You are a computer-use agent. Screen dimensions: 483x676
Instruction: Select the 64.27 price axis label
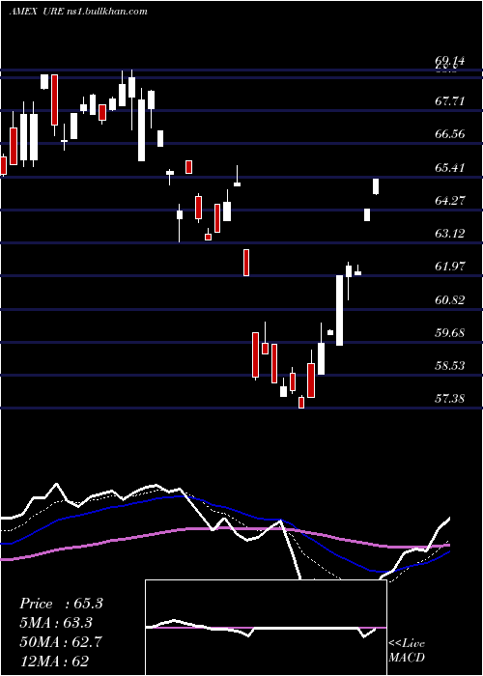pos(450,200)
